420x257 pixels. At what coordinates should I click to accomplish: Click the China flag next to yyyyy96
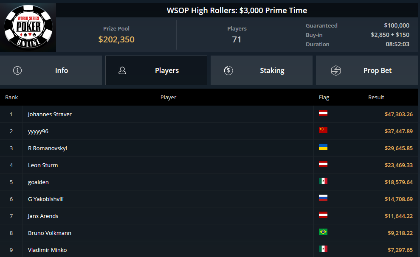coord(323,130)
